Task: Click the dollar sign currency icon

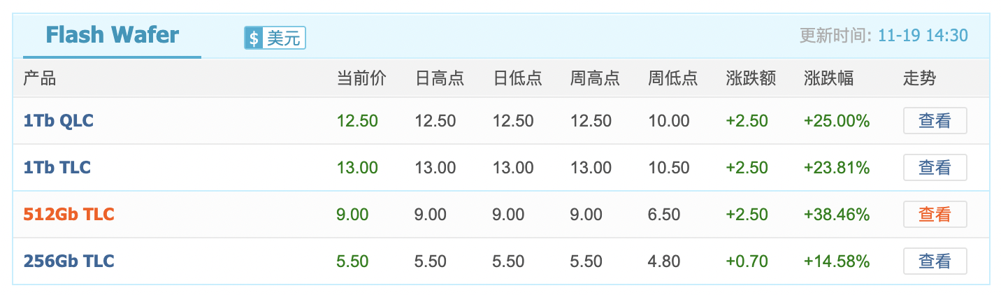Action: [x=253, y=38]
